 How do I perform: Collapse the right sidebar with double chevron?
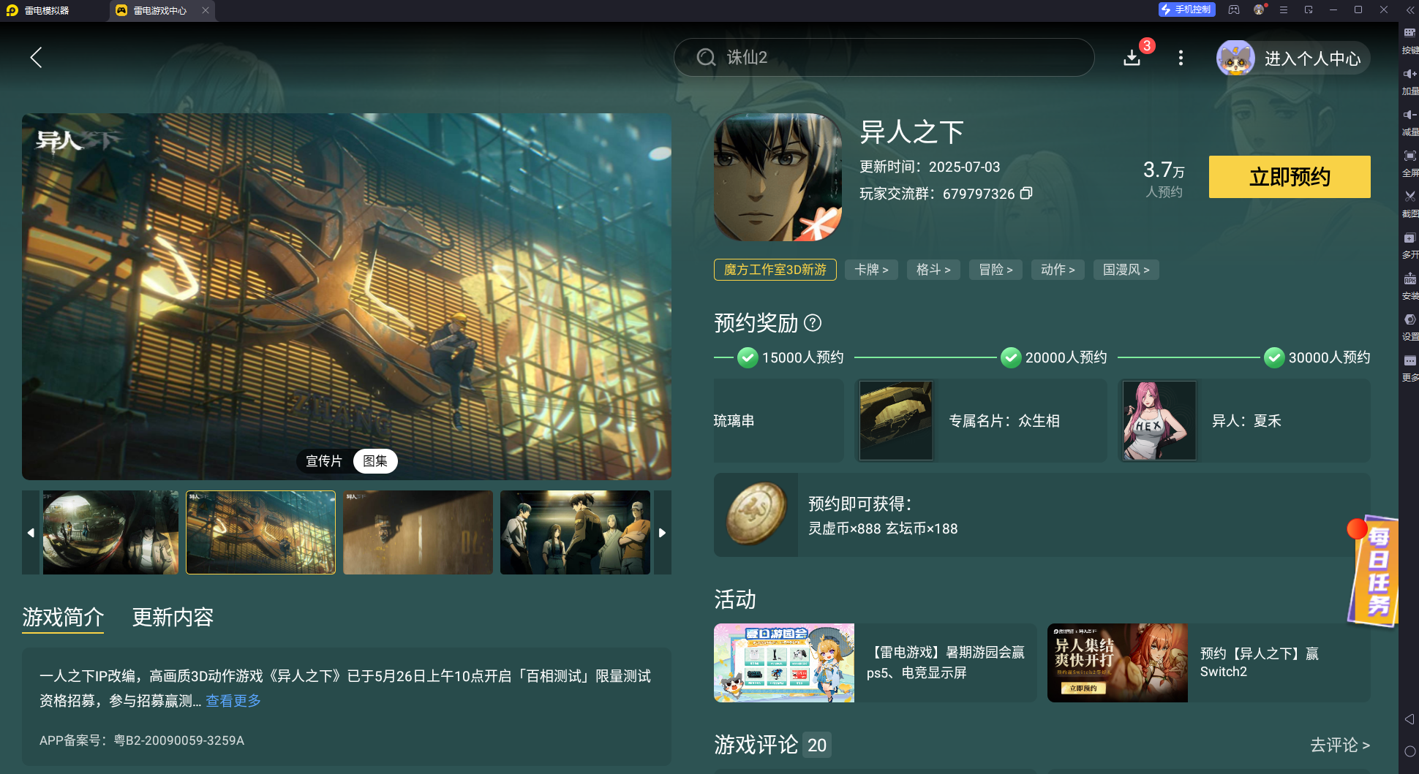[1410, 10]
